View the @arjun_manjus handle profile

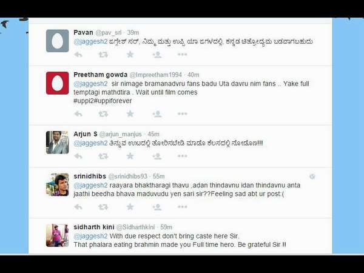click(x=121, y=134)
